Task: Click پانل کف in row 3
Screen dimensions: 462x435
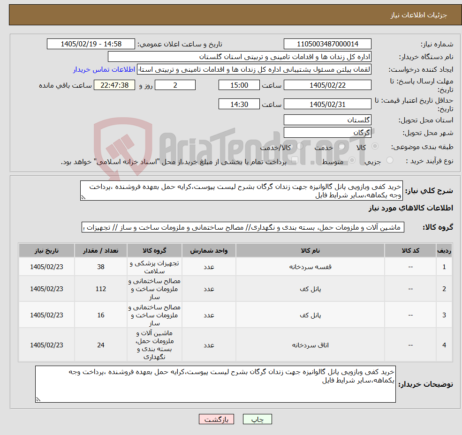Action: tap(310, 315)
